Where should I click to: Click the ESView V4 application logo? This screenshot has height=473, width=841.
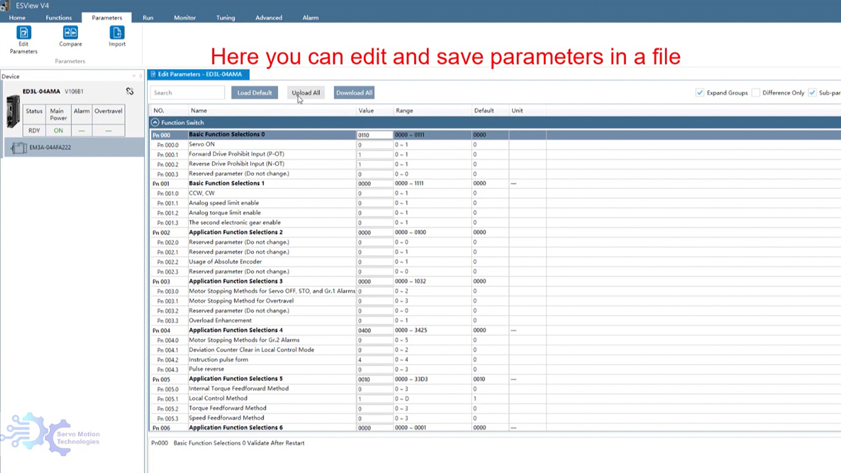pos(6,6)
